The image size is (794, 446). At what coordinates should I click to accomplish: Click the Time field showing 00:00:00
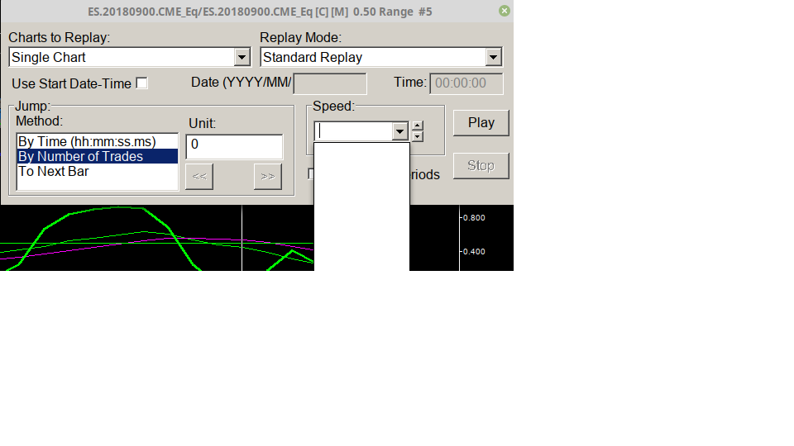(x=466, y=83)
